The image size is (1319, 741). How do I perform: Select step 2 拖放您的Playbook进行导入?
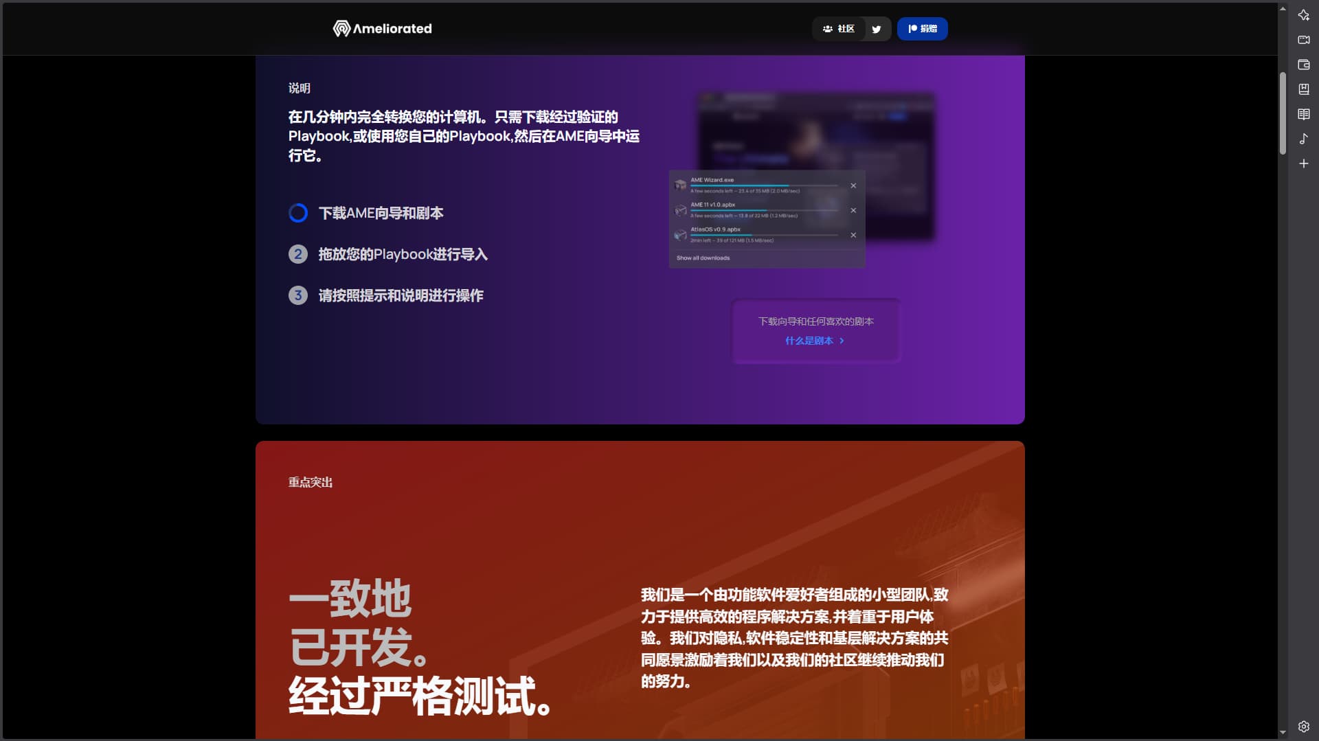point(388,254)
